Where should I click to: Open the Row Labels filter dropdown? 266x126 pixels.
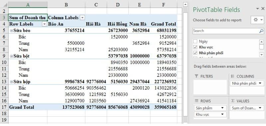coord(45,24)
